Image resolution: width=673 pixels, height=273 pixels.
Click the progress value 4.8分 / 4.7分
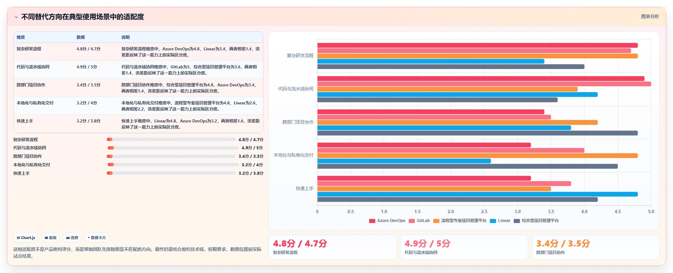(251, 140)
